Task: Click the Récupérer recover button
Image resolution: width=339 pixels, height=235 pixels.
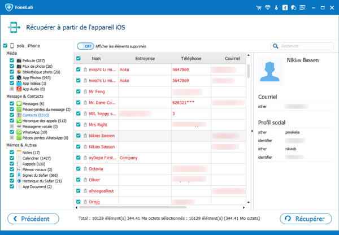Action: click(x=306, y=219)
